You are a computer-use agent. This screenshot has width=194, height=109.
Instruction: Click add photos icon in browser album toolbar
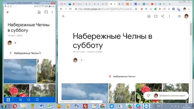(149, 16)
